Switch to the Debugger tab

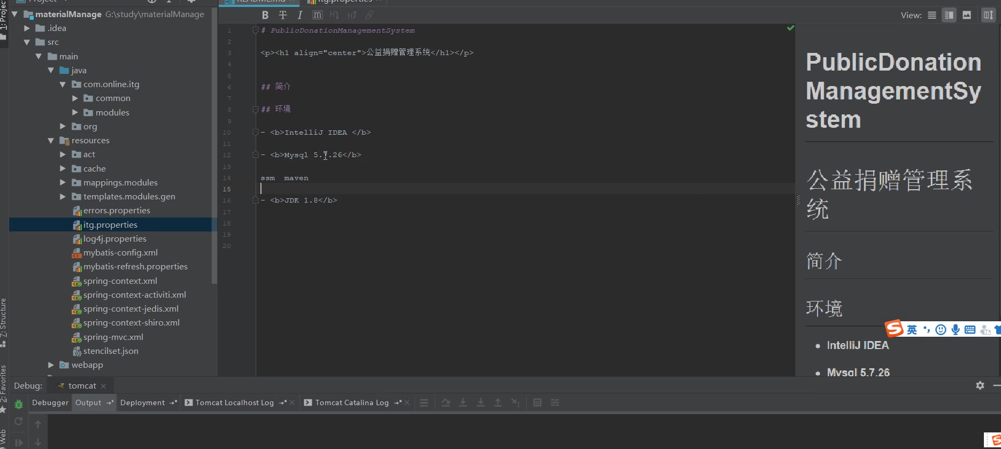coord(50,402)
